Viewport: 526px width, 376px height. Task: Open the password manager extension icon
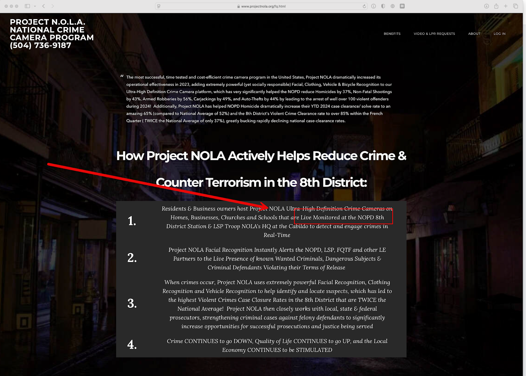point(393,6)
